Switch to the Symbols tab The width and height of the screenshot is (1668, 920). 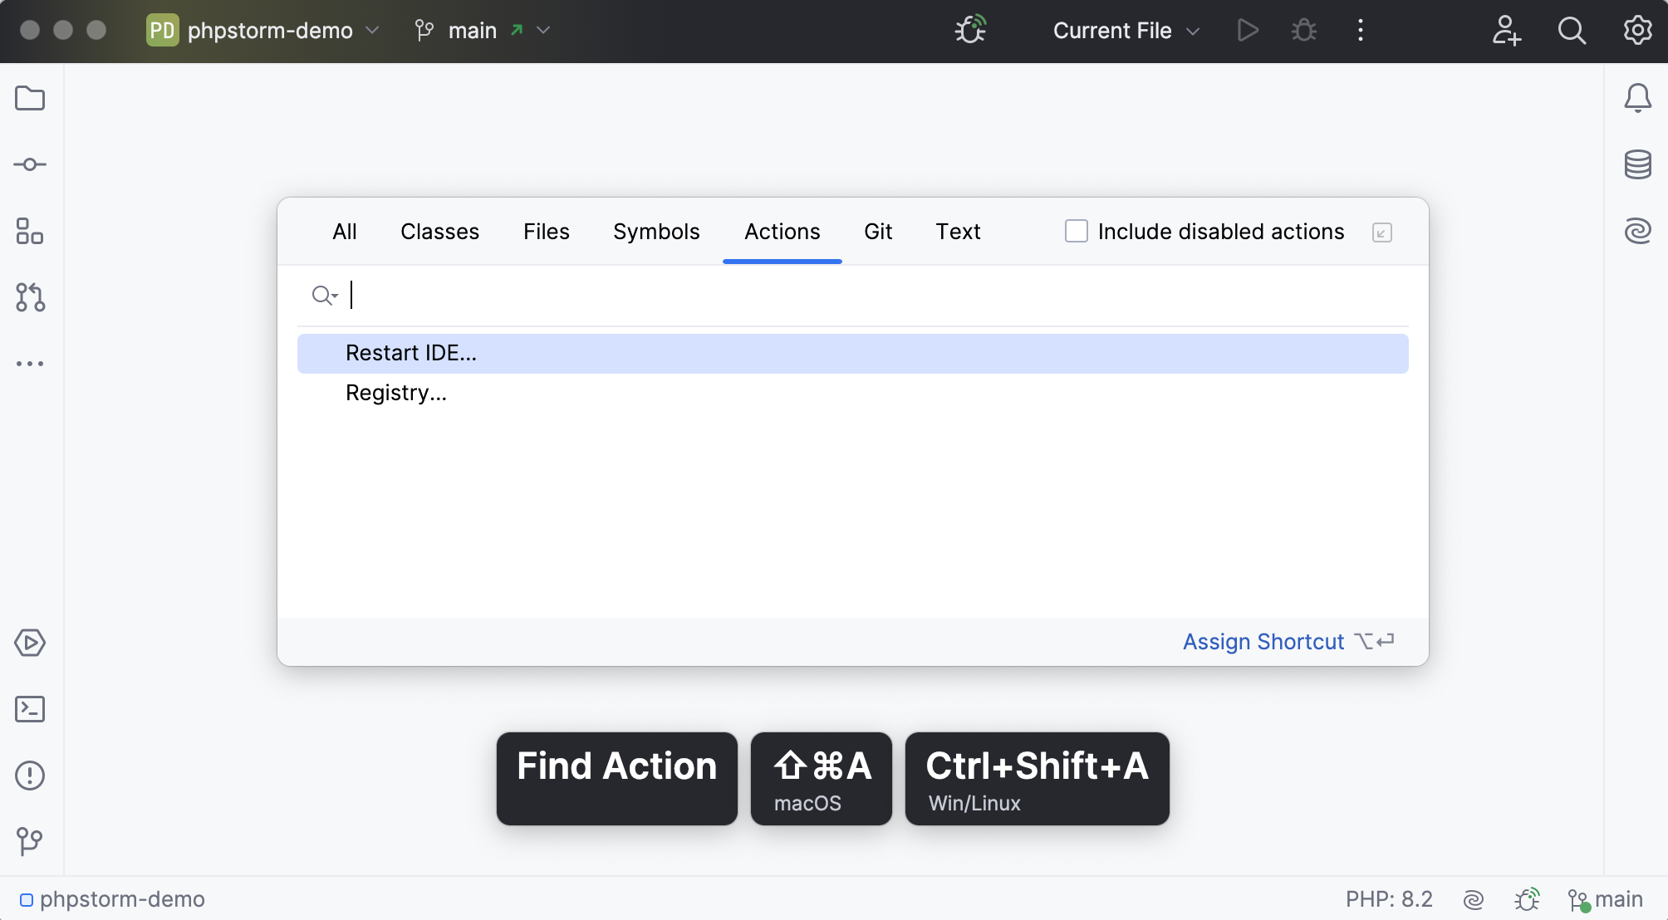coord(656,232)
